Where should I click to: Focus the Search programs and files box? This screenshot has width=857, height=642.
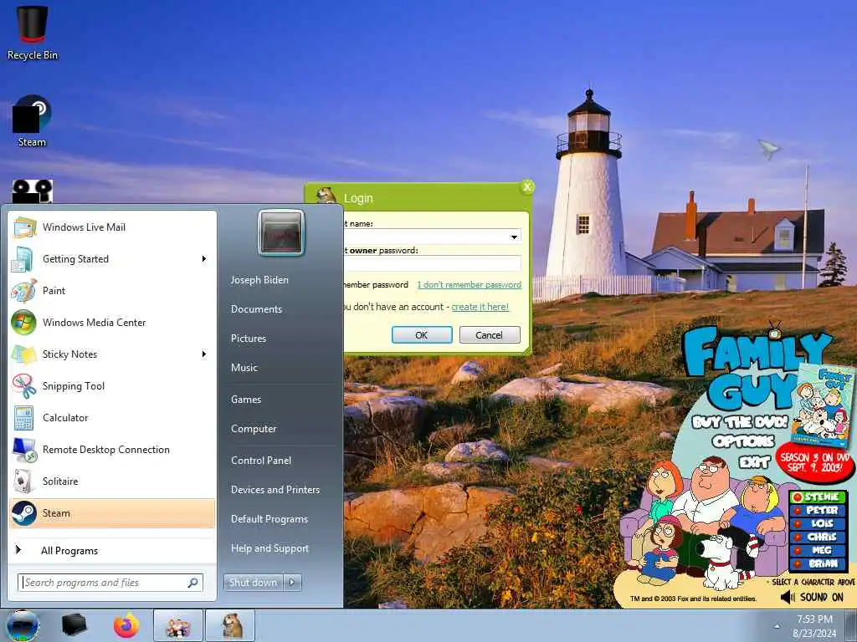[x=110, y=583]
